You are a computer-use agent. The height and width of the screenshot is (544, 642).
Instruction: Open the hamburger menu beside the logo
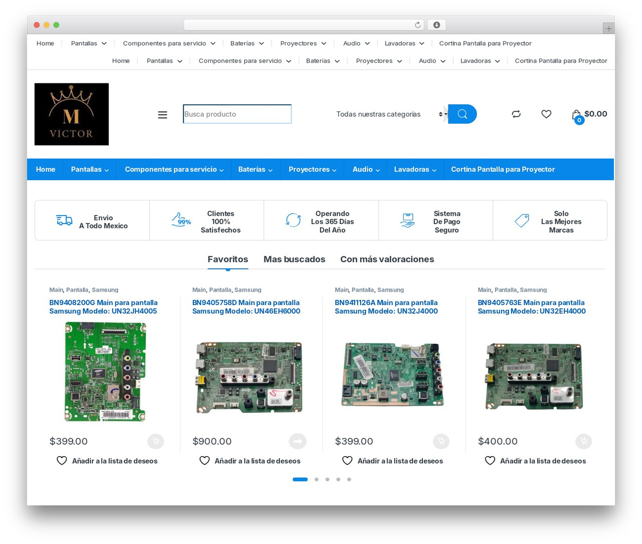163,115
